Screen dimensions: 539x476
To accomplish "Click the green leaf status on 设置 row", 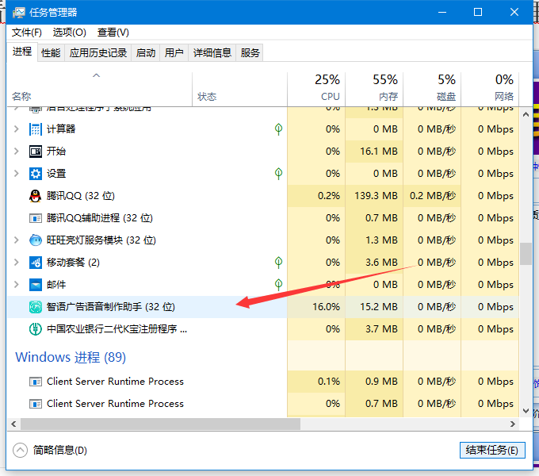I will point(278,173).
